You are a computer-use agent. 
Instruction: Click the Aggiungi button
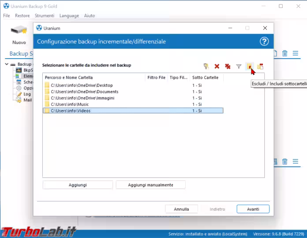[x=78, y=185]
